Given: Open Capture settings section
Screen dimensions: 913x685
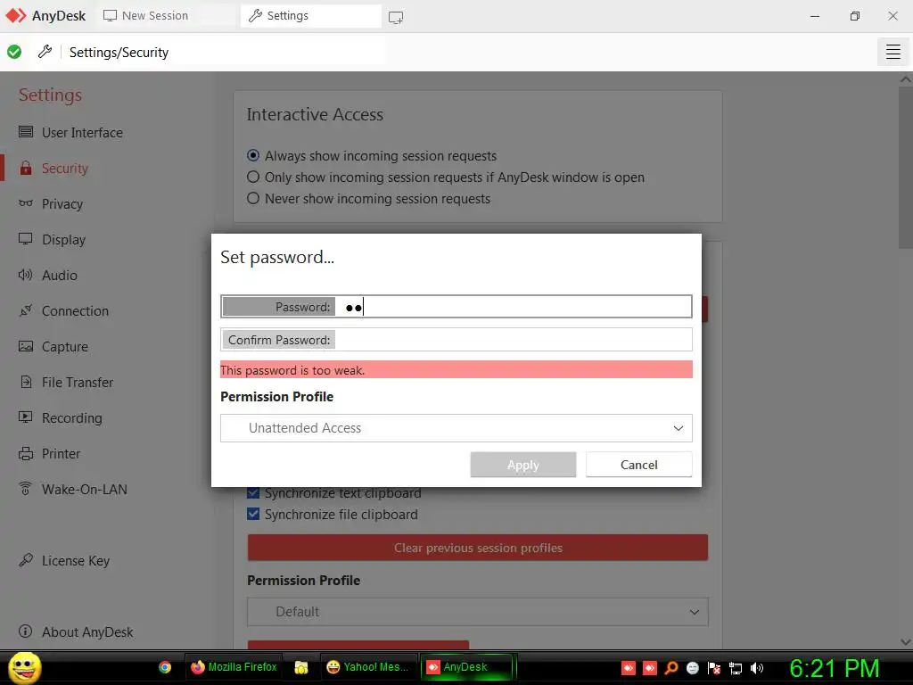Looking at the screenshot, I should tap(64, 347).
